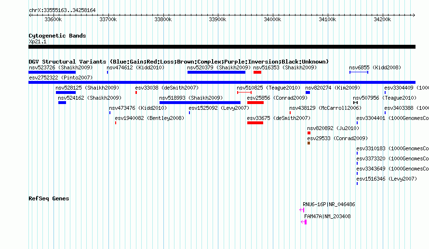
Task: Click the RefSeq Genes track title
Action: click(49, 199)
